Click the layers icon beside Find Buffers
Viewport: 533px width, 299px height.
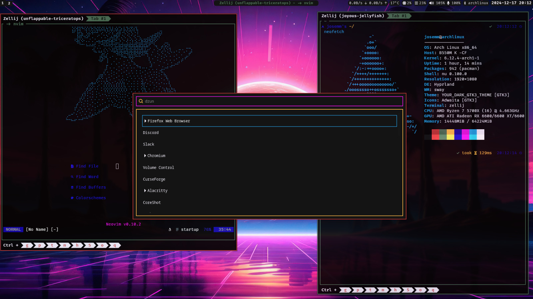tap(72, 187)
